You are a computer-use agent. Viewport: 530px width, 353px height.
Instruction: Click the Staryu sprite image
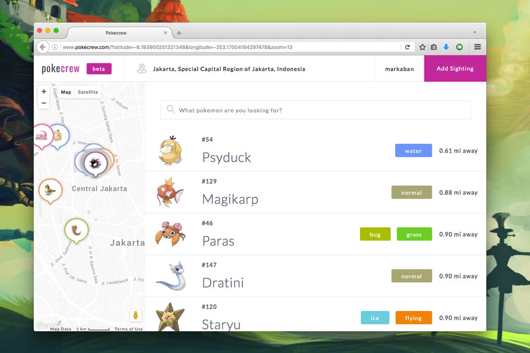click(171, 317)
